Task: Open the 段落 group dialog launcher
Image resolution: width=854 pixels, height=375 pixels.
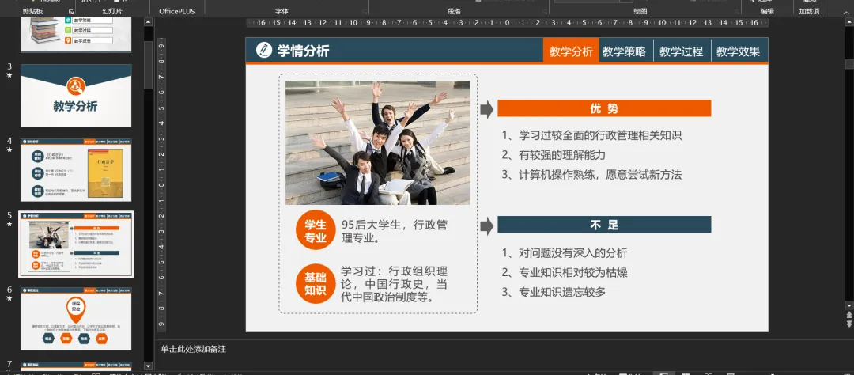Action: tap(545, 11)
